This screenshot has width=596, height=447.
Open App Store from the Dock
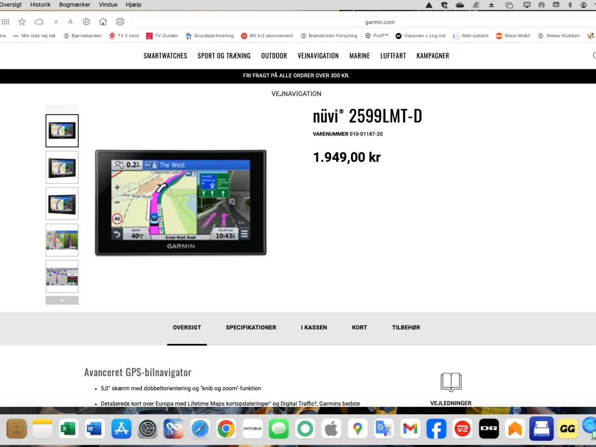[121, 428]
